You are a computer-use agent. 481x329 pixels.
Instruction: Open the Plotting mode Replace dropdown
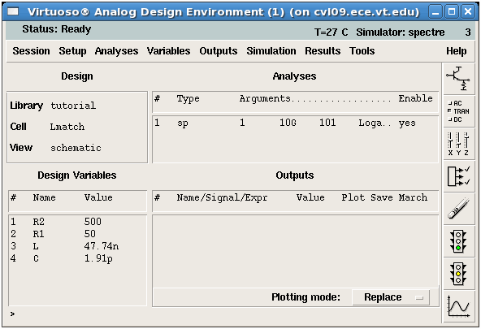391,297
